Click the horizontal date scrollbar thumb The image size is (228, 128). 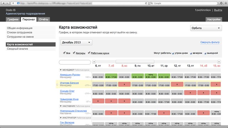pos(135,62)
